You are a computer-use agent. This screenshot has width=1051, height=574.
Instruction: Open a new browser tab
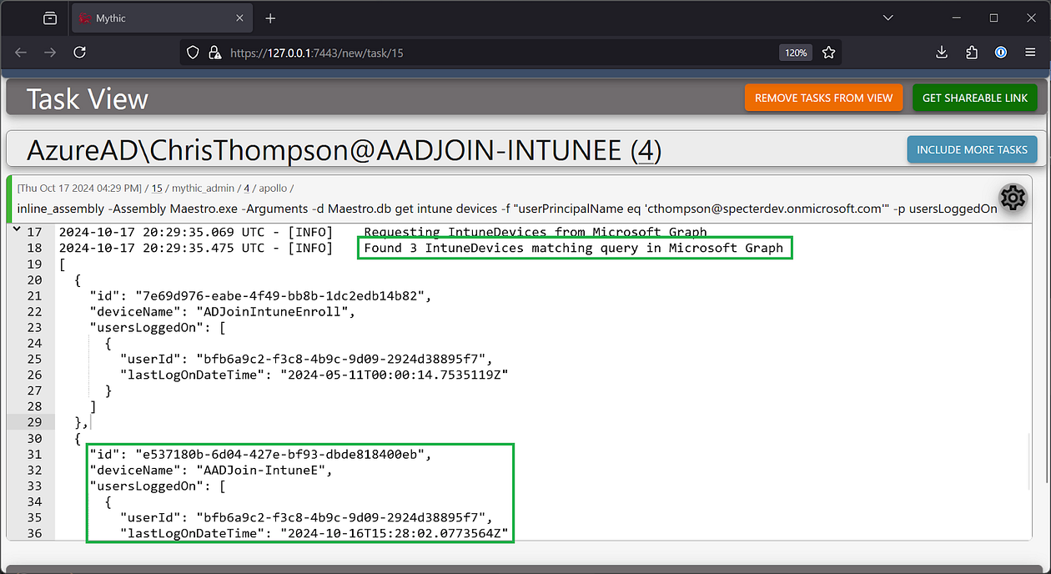click(270, 18)
